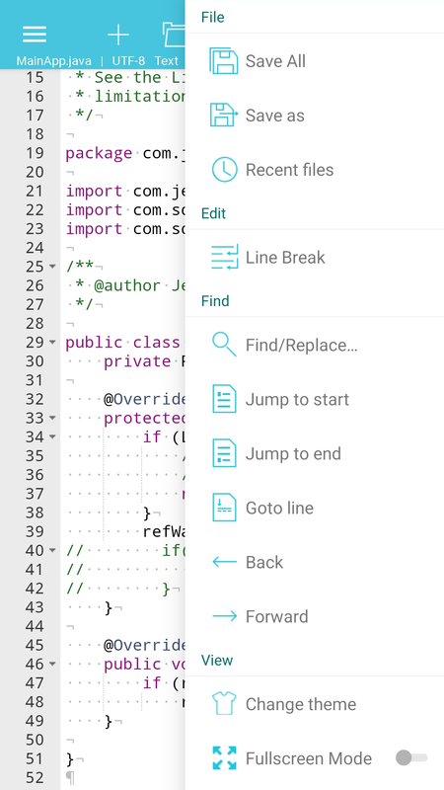Click the Save All floppy icon
This screenshot has height=790, width=444.
[224, 61]
